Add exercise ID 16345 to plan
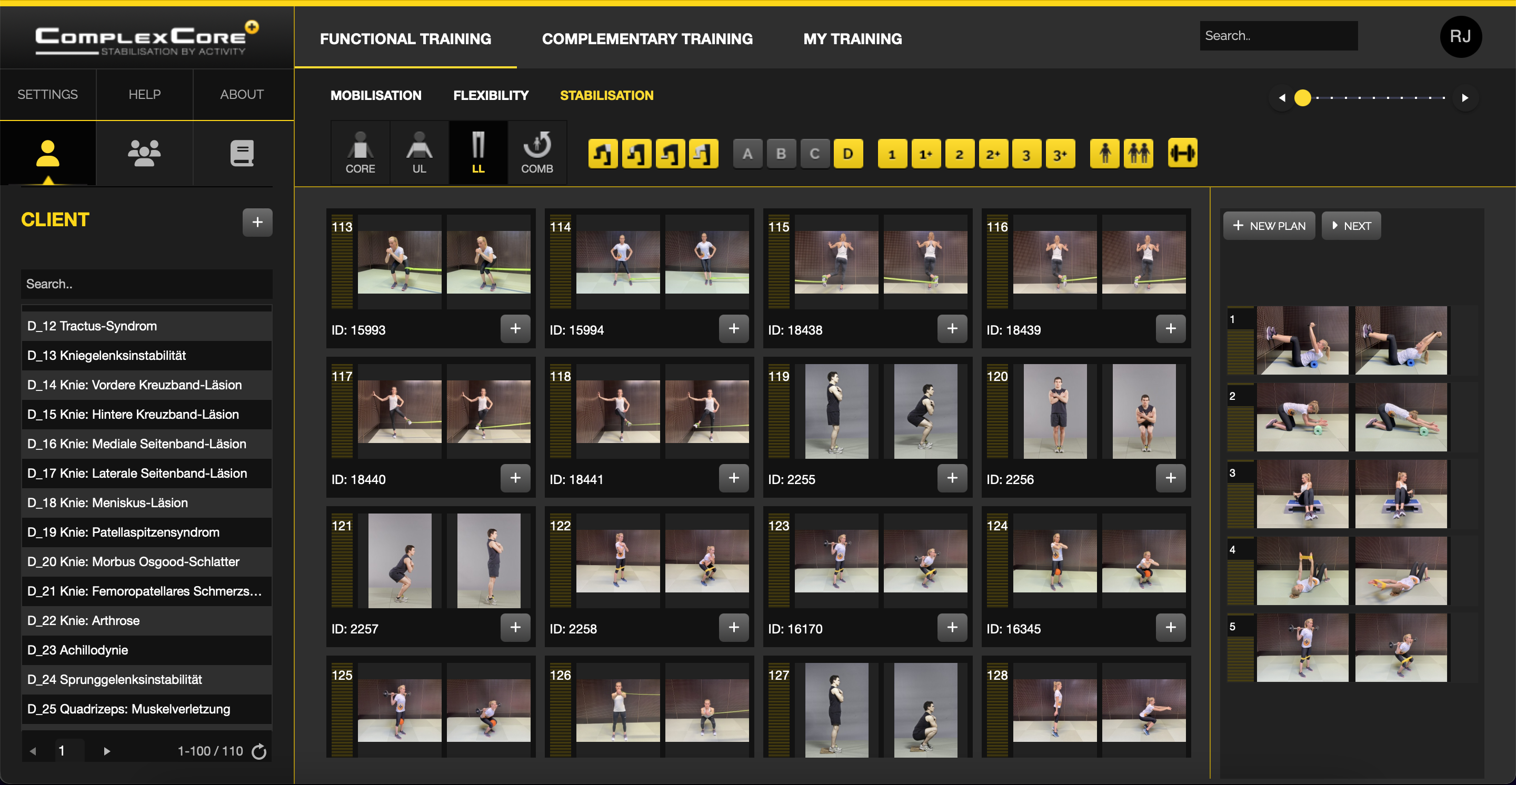Image resolution: width=1516 pixels, height=785 pixels. tap(1170, 627)
